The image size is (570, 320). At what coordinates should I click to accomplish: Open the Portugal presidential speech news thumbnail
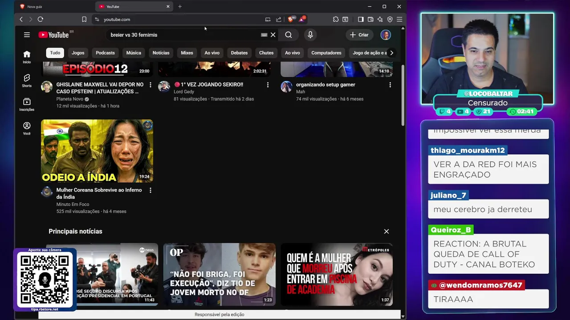pos(102,274)
